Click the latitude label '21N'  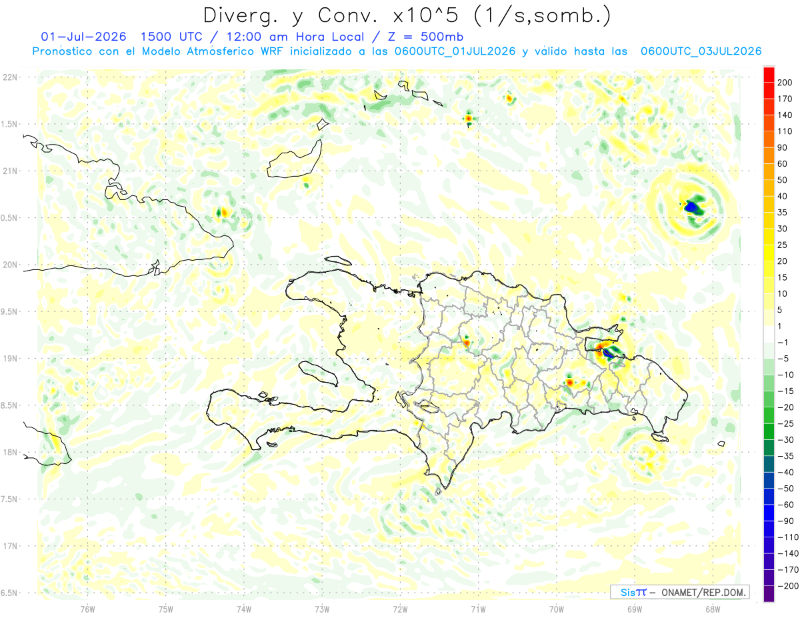(x=11, y=171)
